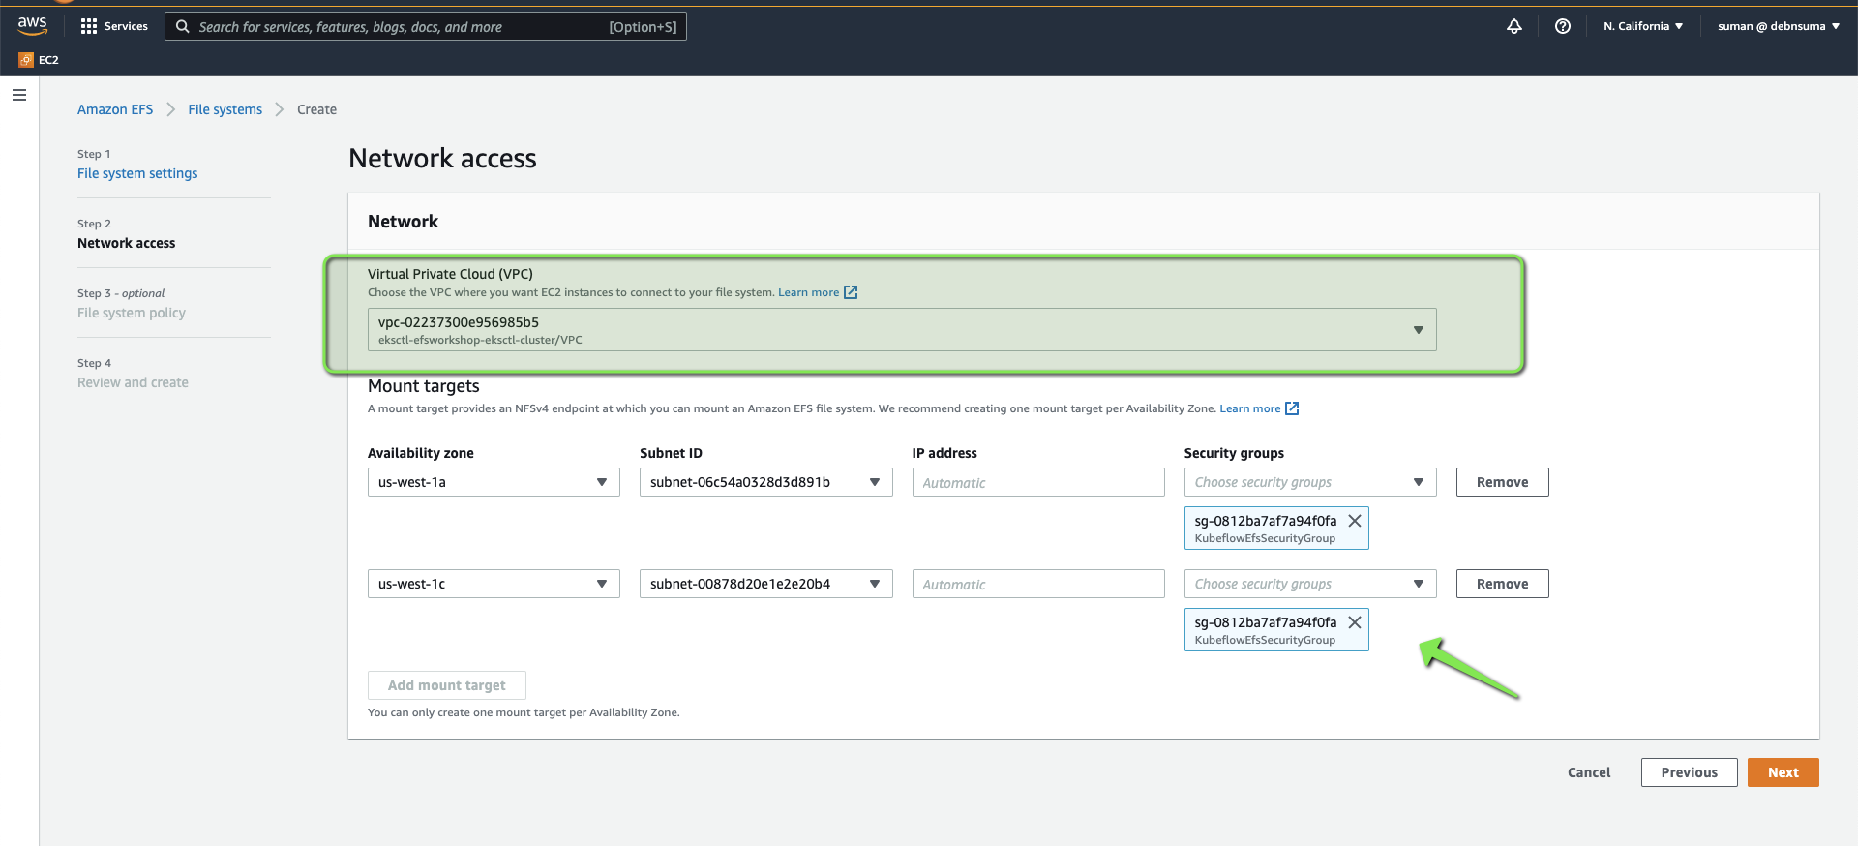Screen dimensions: 1858x846
Task: Click the Previous button
Action: pos(1690,772)
